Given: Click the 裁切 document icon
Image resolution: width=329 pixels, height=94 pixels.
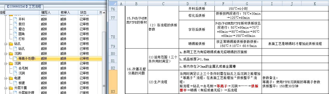Looking at the screenshot, I should tap(15, 24).
